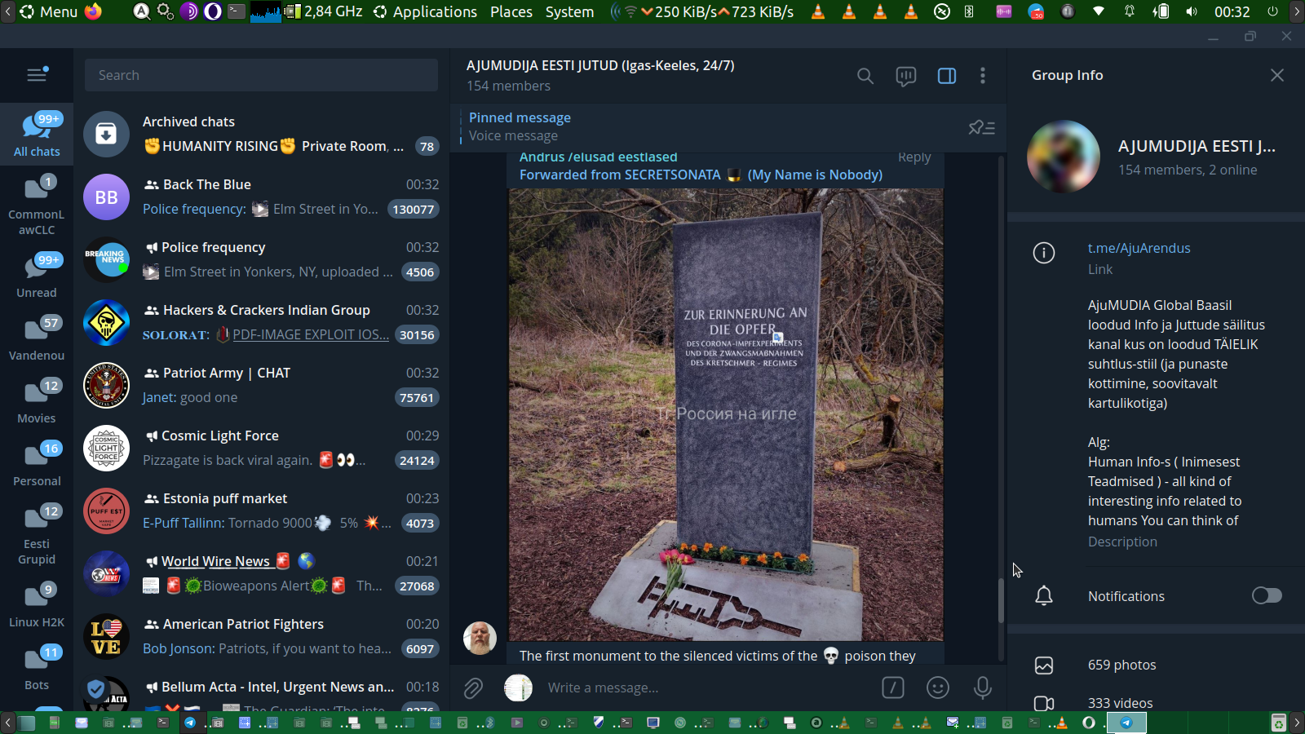Open the t.me/AjuArendus group link
This screenshot has height=734, width=1305.
(1139, 248)
